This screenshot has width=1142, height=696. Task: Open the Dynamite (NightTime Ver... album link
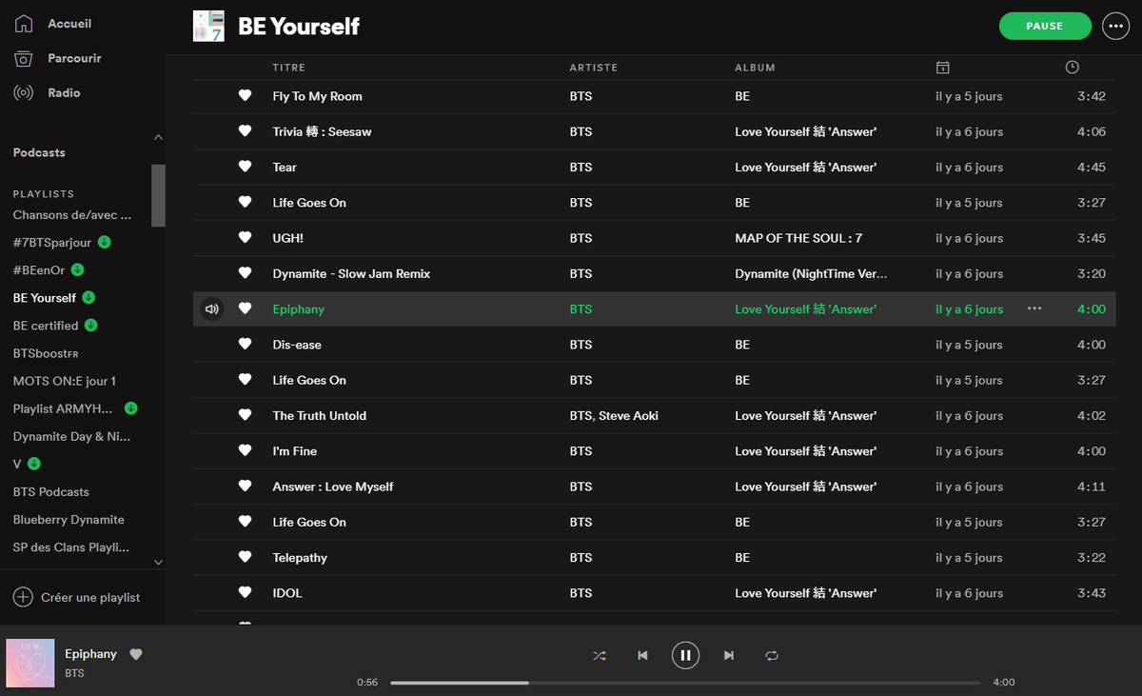pyautogui.click(x=811, y=274)
